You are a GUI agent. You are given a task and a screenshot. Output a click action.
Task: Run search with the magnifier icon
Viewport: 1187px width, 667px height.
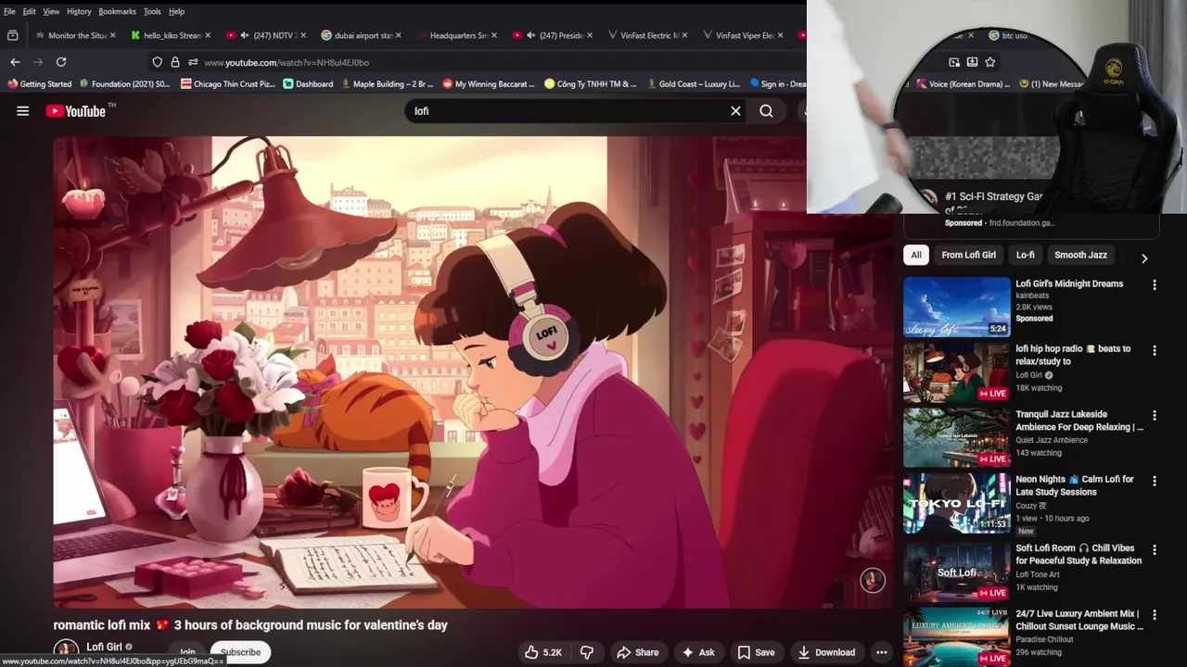tap(766, 111)
